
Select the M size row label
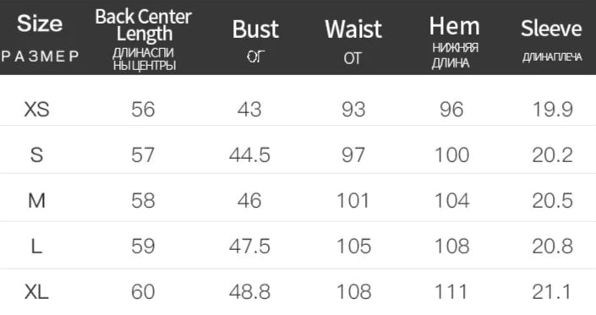pos(36,200)
